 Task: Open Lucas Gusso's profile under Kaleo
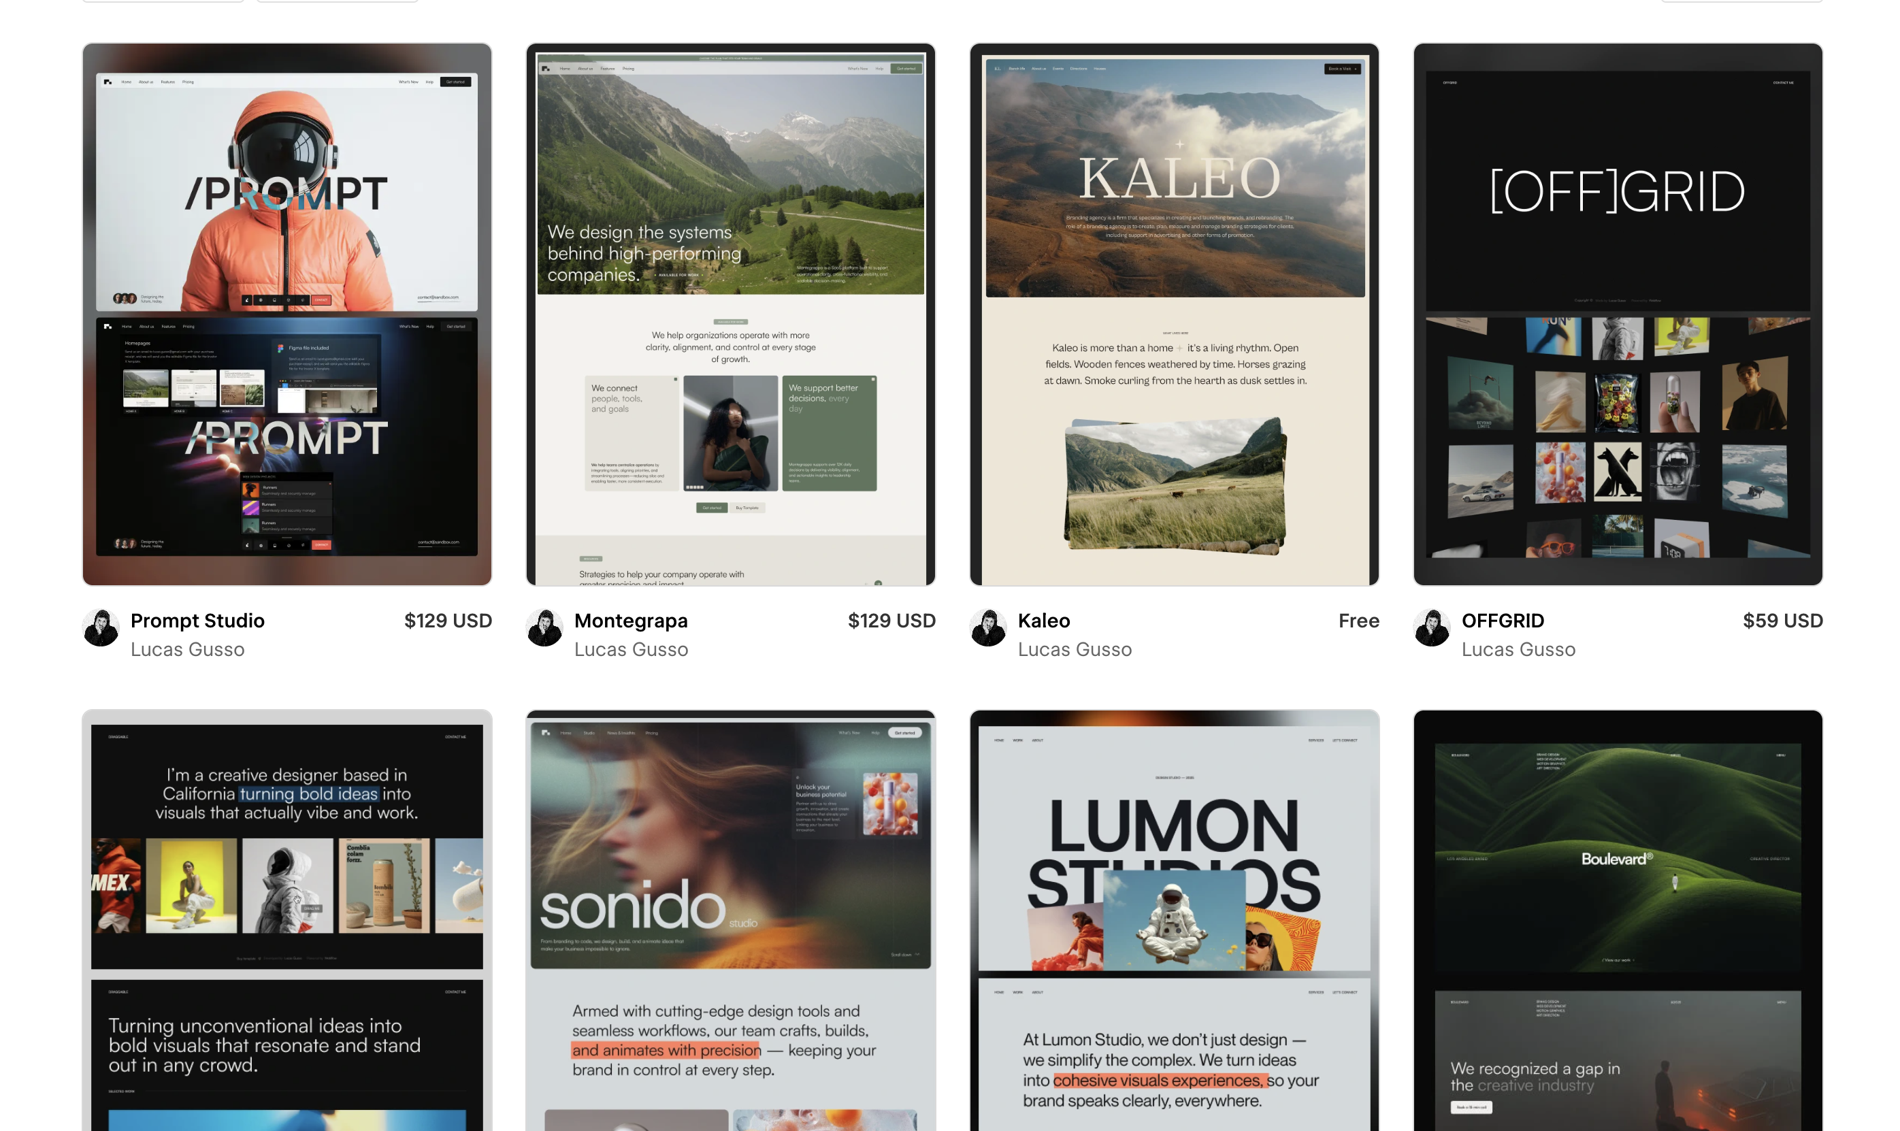point(1075,649)
